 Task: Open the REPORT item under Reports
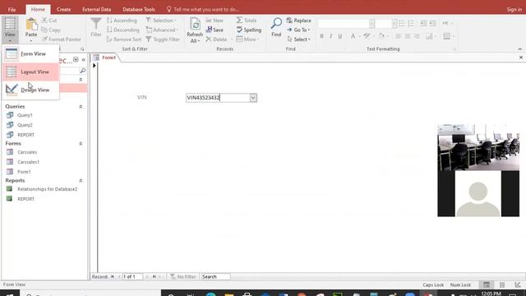coord(25,199)
